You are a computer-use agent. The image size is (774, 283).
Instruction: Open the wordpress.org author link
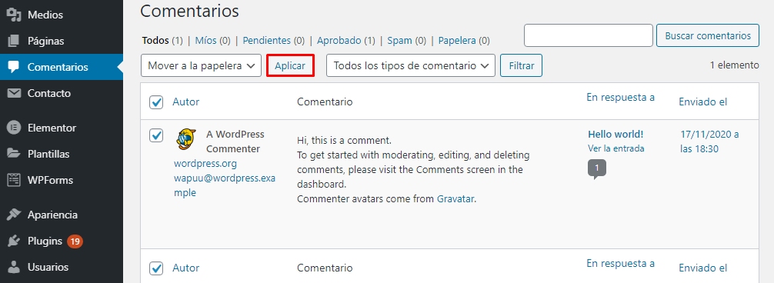pos(205,163)
